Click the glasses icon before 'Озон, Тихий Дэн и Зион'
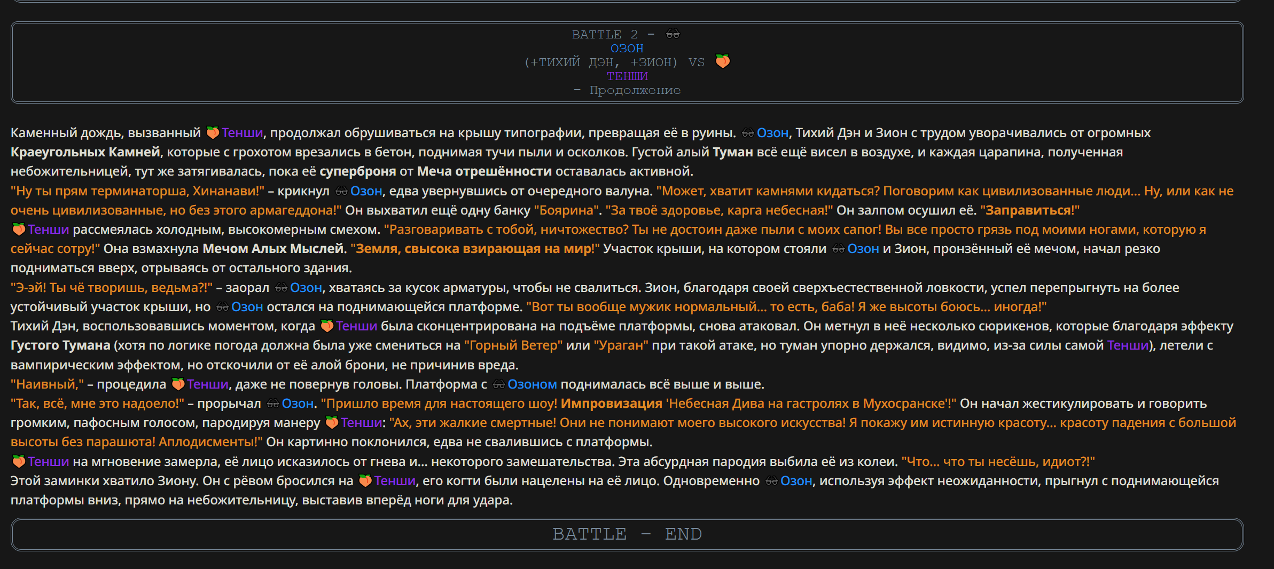The width and height of the screenshot is (1274, 569). pyautogui.click(x=748, y=133)
